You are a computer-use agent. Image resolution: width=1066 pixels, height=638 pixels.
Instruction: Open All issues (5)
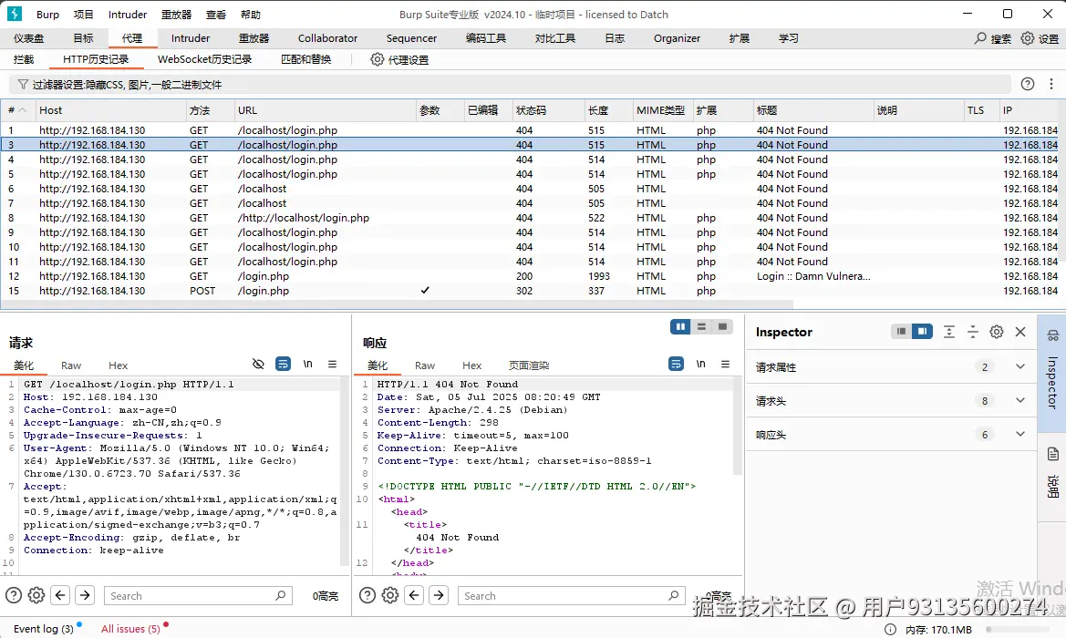pyautogui.click(x=130, y=629)
